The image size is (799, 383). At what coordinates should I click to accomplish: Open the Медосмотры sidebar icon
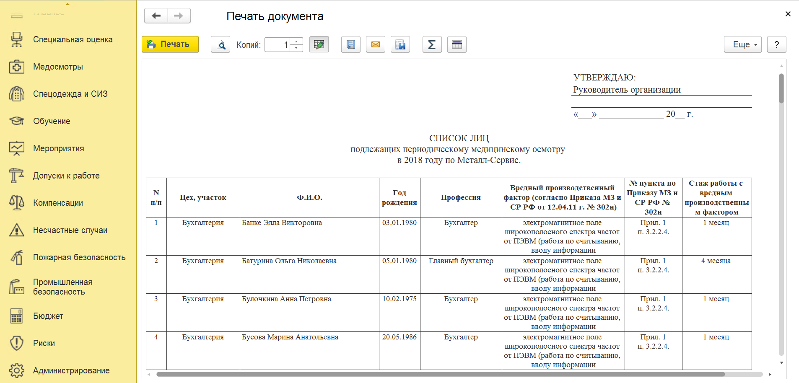(17, 67)
